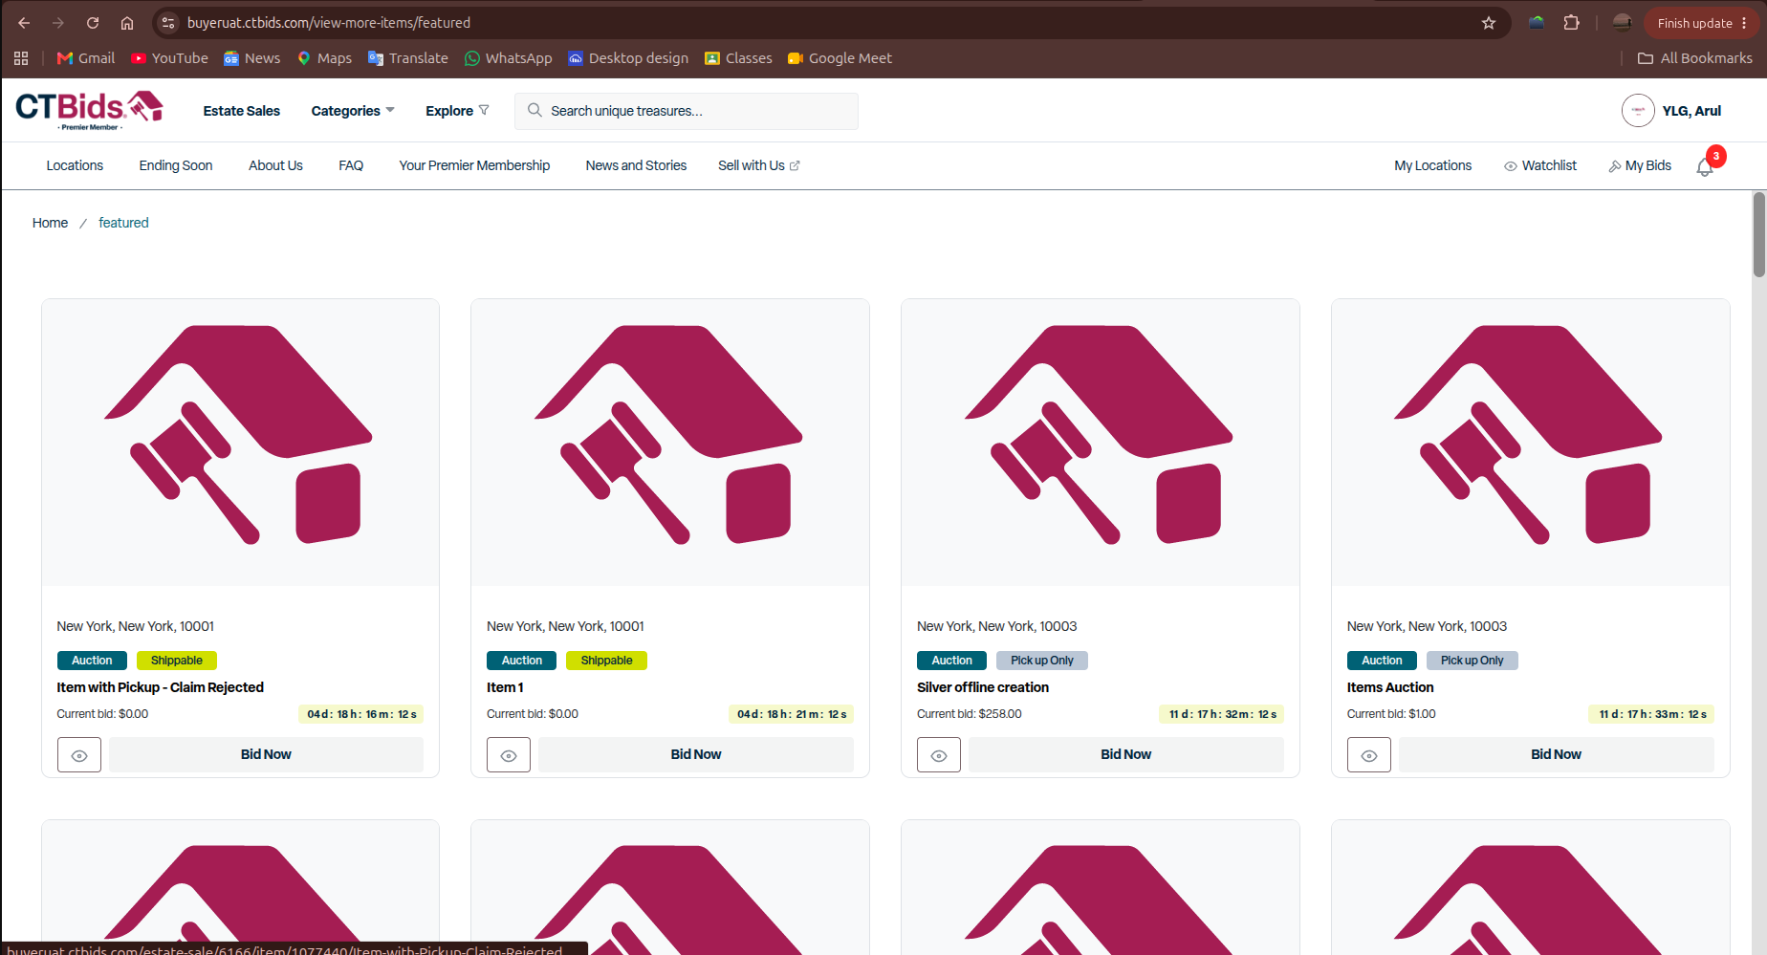
Task: Open the Desktop design bookmark
Action: (628, 58)
